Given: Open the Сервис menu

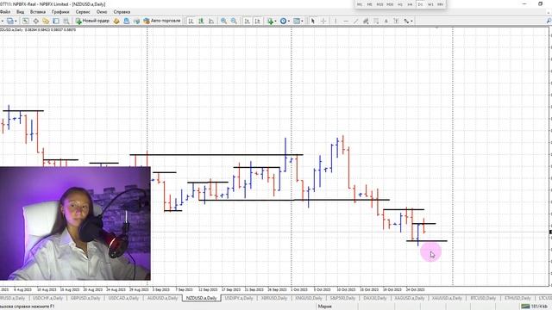Looking at the screenshot, I should [83, 12].
